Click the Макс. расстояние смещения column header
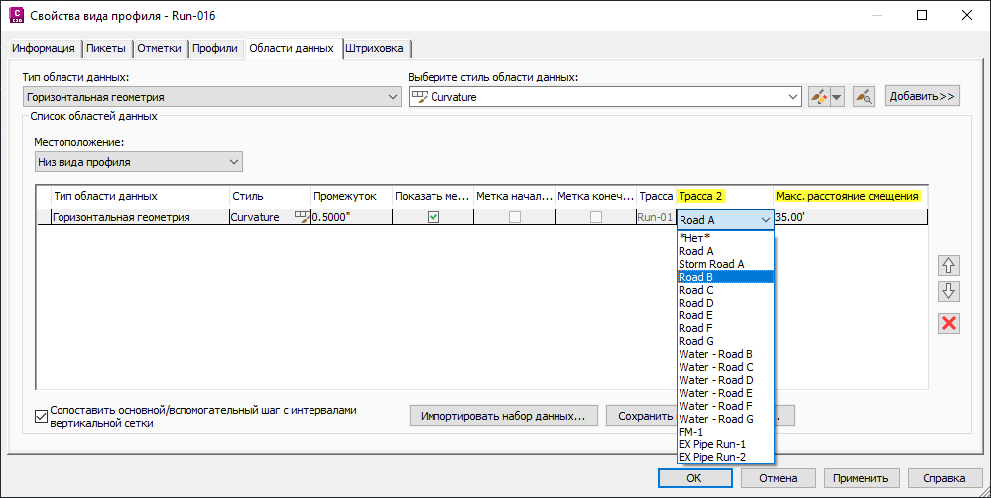Viewport: 991px width, 498px height. pyautogui.click(x=850, y=196)
